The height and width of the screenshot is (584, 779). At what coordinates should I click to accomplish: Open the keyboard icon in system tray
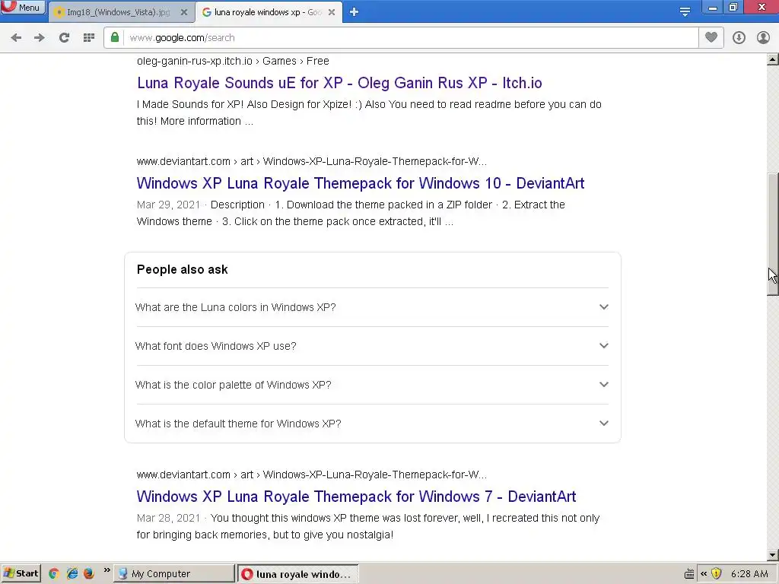[x=689, y=574]
